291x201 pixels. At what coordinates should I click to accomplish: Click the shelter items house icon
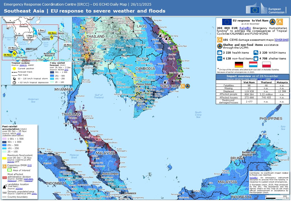tap(256, 59)
